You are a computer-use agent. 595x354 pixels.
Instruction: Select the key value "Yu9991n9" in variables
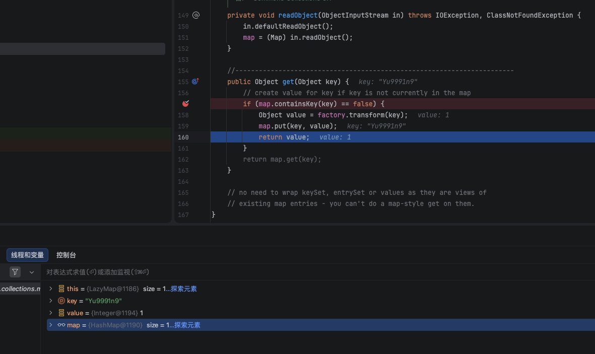tap(103, 301)
